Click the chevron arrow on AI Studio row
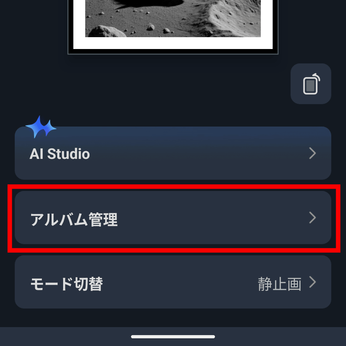 pos(312,153)
